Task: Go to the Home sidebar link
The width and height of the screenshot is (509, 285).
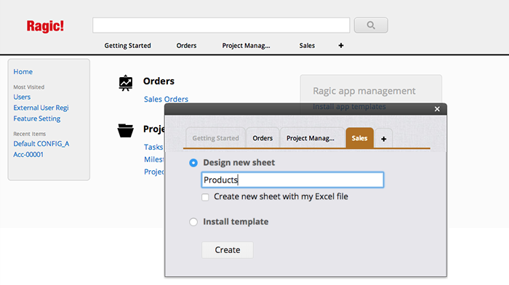Action: click(23, 72)
